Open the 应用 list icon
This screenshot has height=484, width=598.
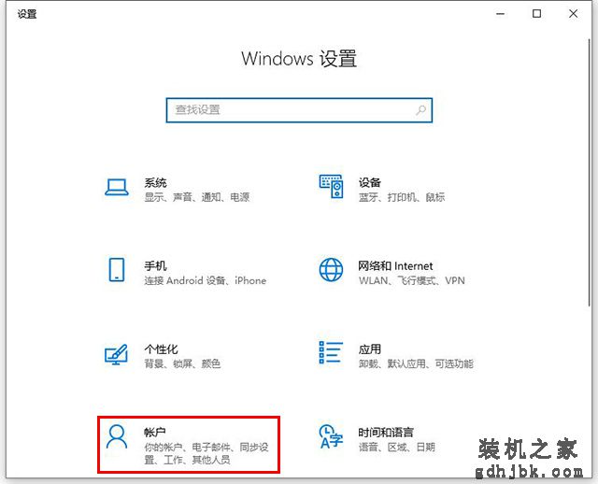point(331,352)
